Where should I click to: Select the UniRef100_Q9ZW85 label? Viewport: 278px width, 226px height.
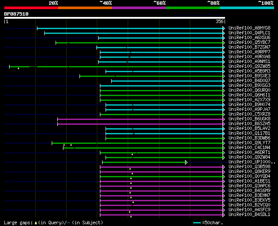[x=249, y=66]
